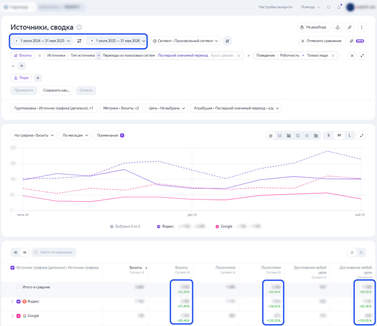Click the info icon beside the title

[79, 27]
